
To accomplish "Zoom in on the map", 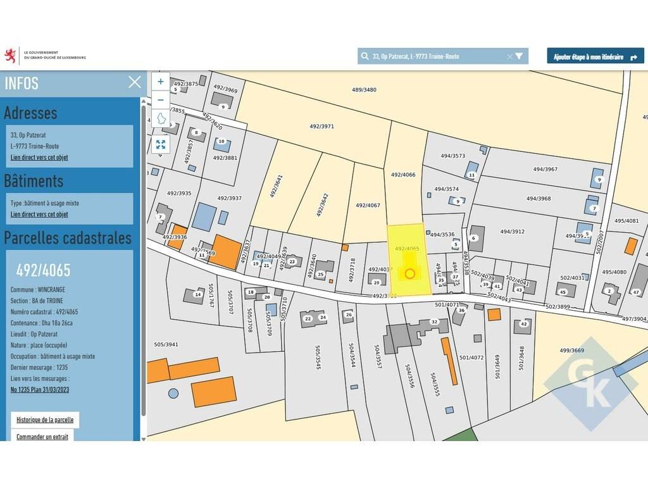I will click(160, 82).
